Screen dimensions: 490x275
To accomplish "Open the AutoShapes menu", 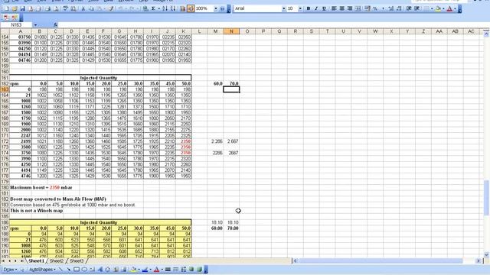I will tap(42, 270).
